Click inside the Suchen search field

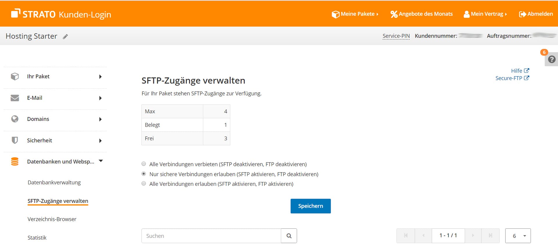211,236
